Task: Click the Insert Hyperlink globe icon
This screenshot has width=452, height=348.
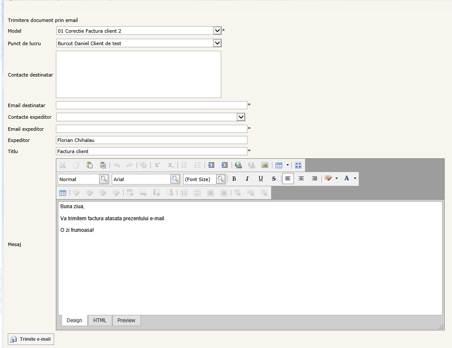Action: [238, 165]
